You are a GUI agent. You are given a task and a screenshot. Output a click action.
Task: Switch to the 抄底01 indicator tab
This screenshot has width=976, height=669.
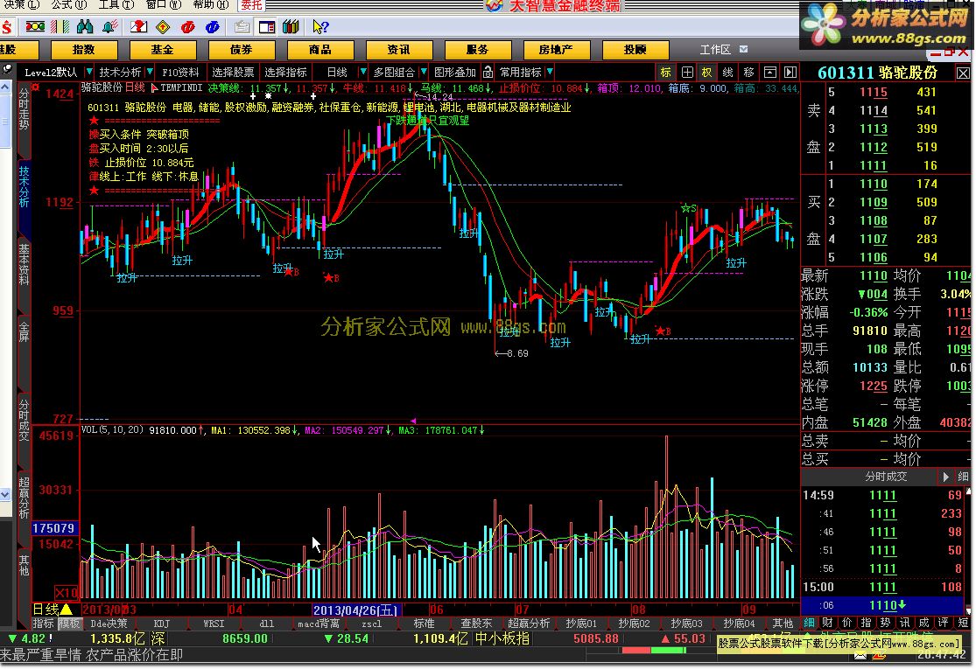(581, 623)
